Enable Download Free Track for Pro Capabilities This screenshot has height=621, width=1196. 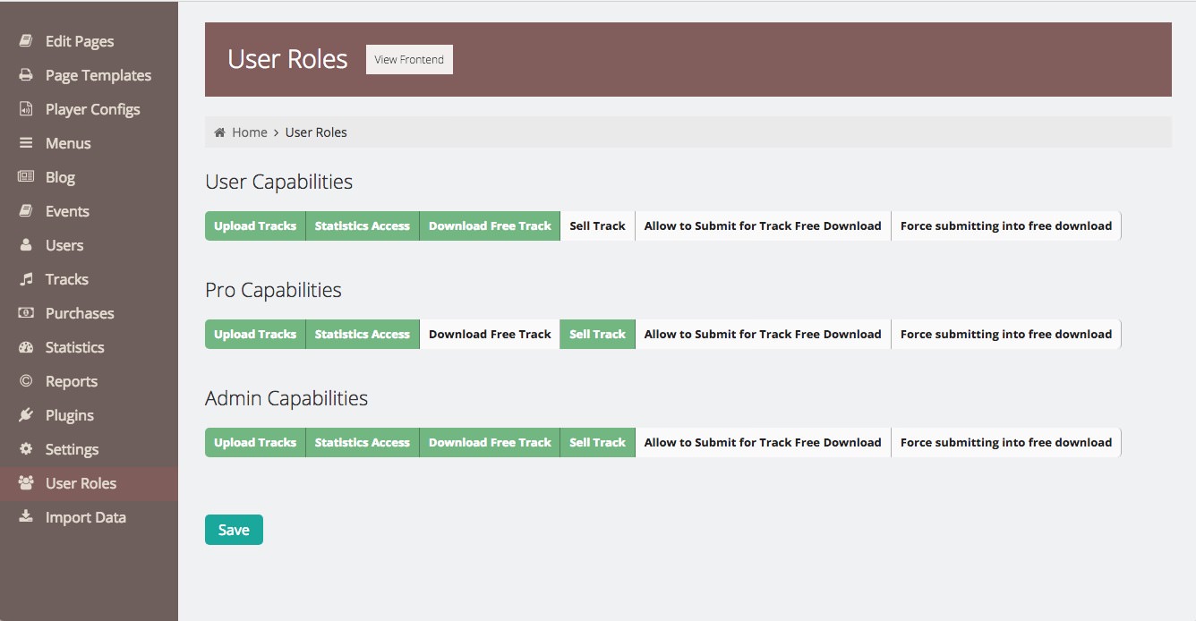click(x=490, y=335)
